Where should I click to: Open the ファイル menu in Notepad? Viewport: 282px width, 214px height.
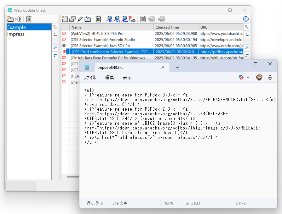[90, 78]
